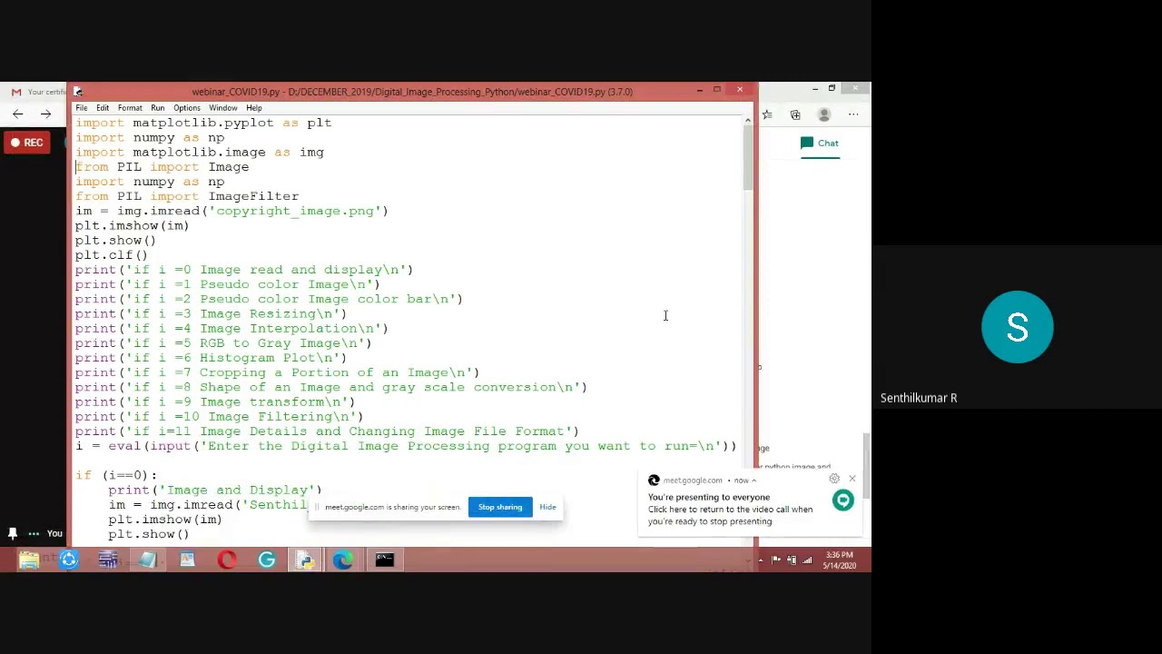
Task: Open the Run menu in IDLE
Action: 158,108
